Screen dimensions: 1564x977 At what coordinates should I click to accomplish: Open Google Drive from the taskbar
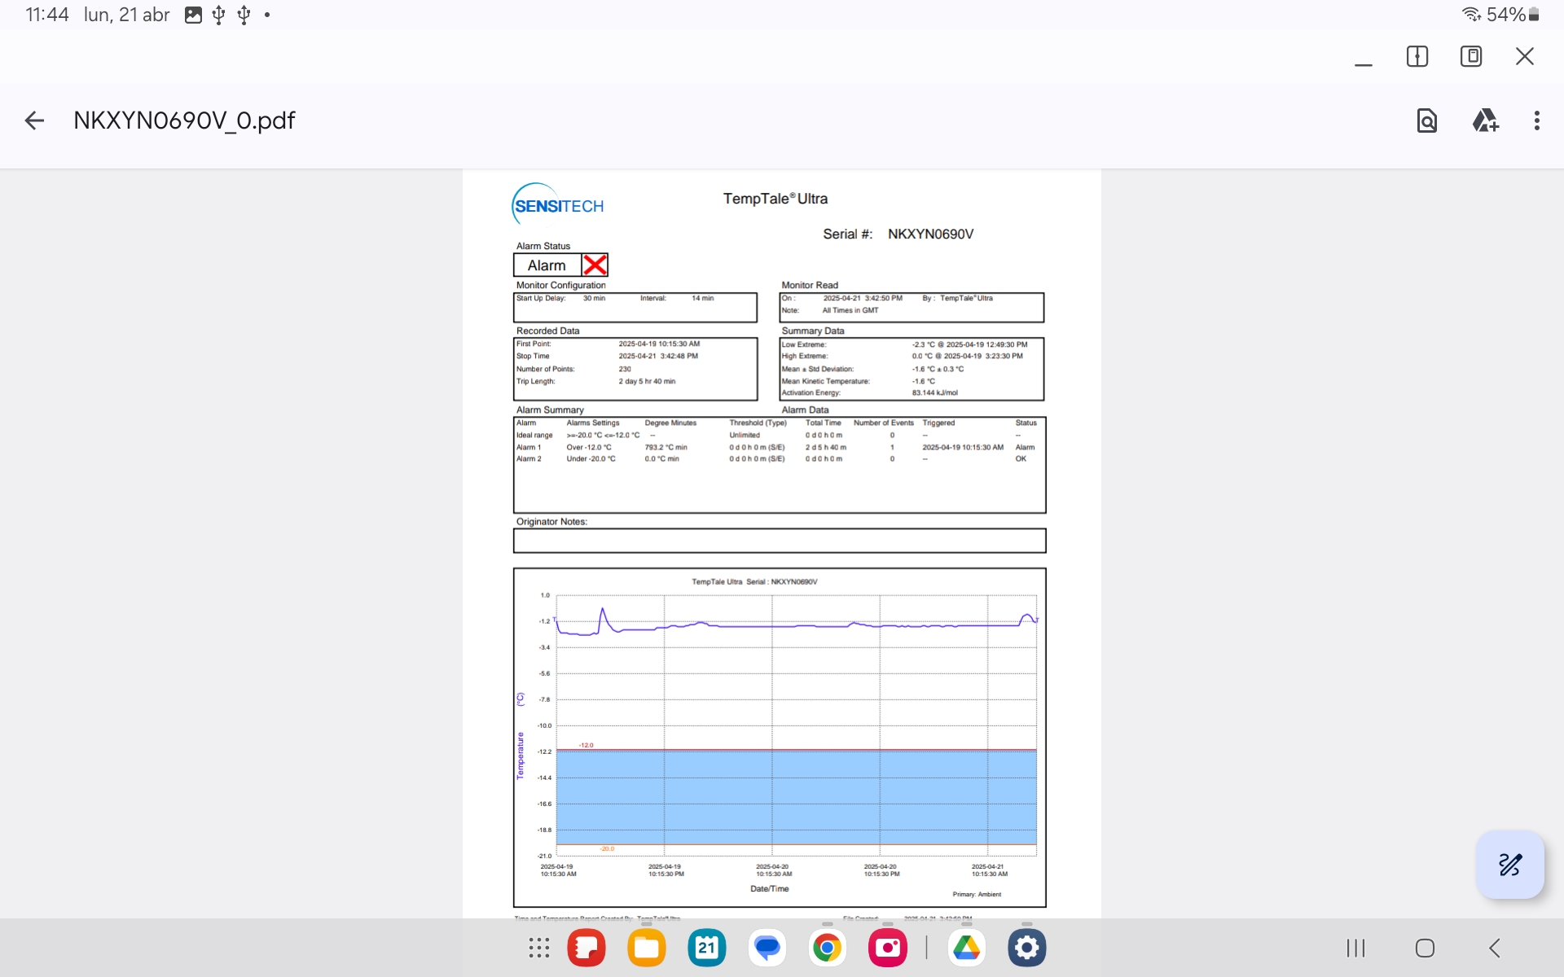pyautogui.click(x=967, y=948)
